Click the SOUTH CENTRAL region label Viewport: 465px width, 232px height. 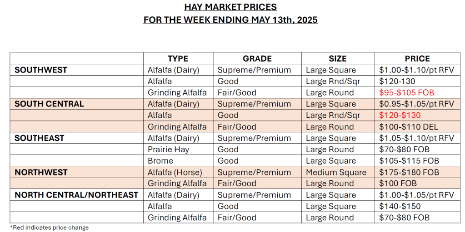pyautogui.click(x=49, y=104)
